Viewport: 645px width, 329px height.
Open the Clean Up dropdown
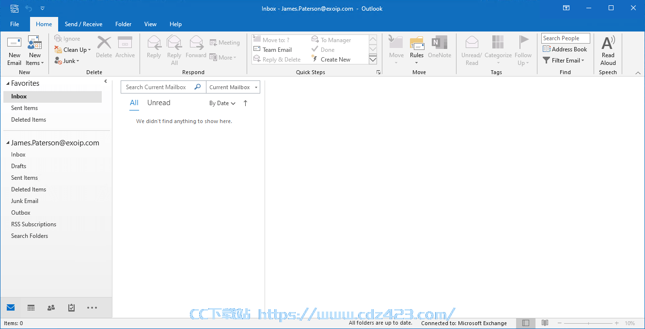point(73,49)
